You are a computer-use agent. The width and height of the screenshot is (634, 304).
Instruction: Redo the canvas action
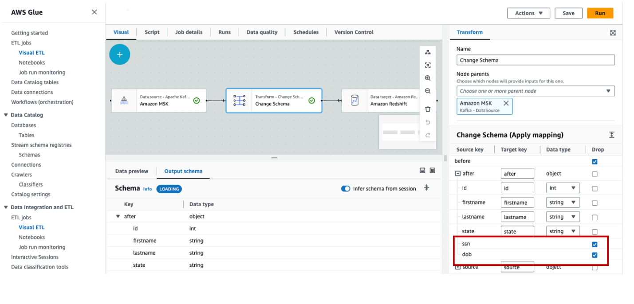pos(428,135)
